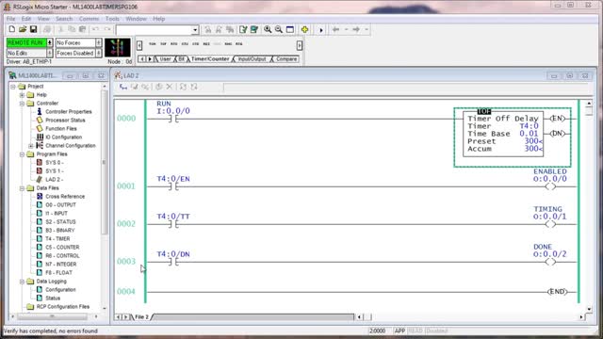Open the toolbar search combo box dropdown
Viewport: 603px width, 339px height.
click(x=195, y=30)
